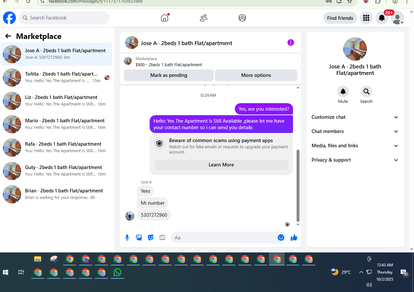Open the weather widget showing 29°C
Image resolution: width=414 pixels, height=292 pixels.
341,272
